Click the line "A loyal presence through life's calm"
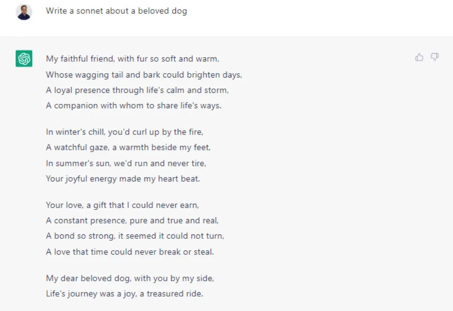Image resolution: width=453 pixels, height=311 pixels. (137, 90)
